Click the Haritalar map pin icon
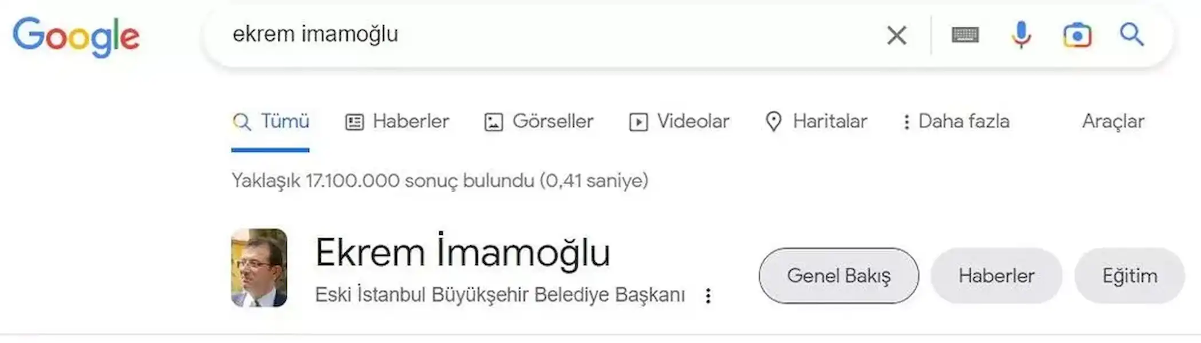 tap(774, 121)
